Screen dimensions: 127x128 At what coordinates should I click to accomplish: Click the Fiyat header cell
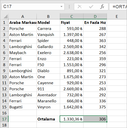click(x=72, y=22)
